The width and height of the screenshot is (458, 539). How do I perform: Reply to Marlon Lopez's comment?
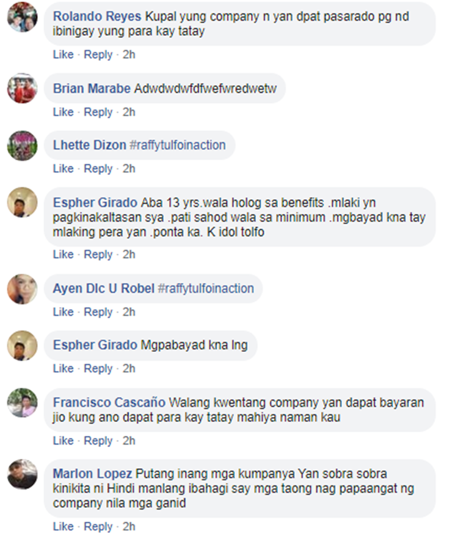click(98, 526)
